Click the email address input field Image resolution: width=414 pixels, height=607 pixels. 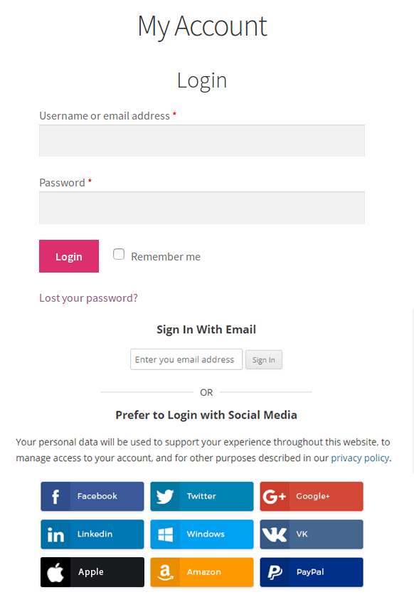[x=186, y=359]
